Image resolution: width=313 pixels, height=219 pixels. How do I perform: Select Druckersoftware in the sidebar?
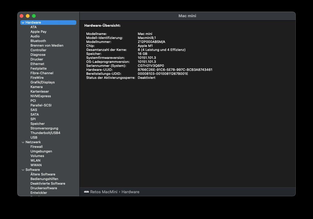coord(44,188)
